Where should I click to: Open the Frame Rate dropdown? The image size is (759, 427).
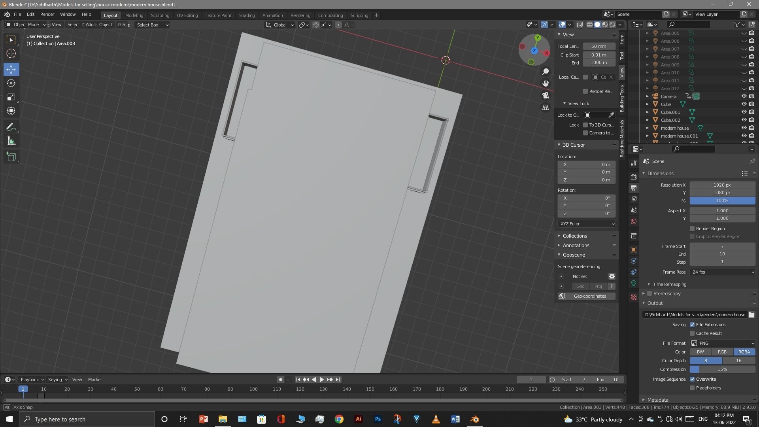pyautogui.click(x=722, y=272)
